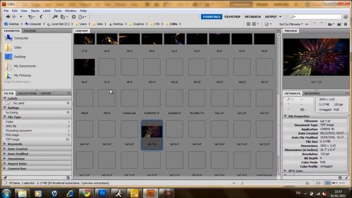Switch to the Folders tab

coord(30,31)
